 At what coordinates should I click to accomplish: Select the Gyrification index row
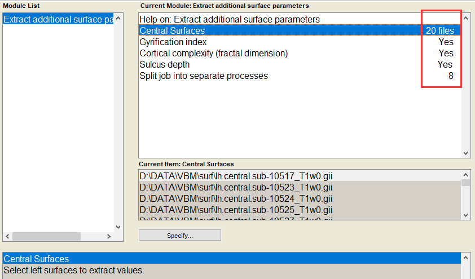tap(300, 42)
